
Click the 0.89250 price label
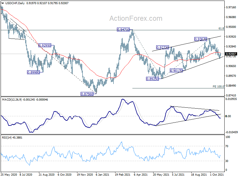click(152, 79)
